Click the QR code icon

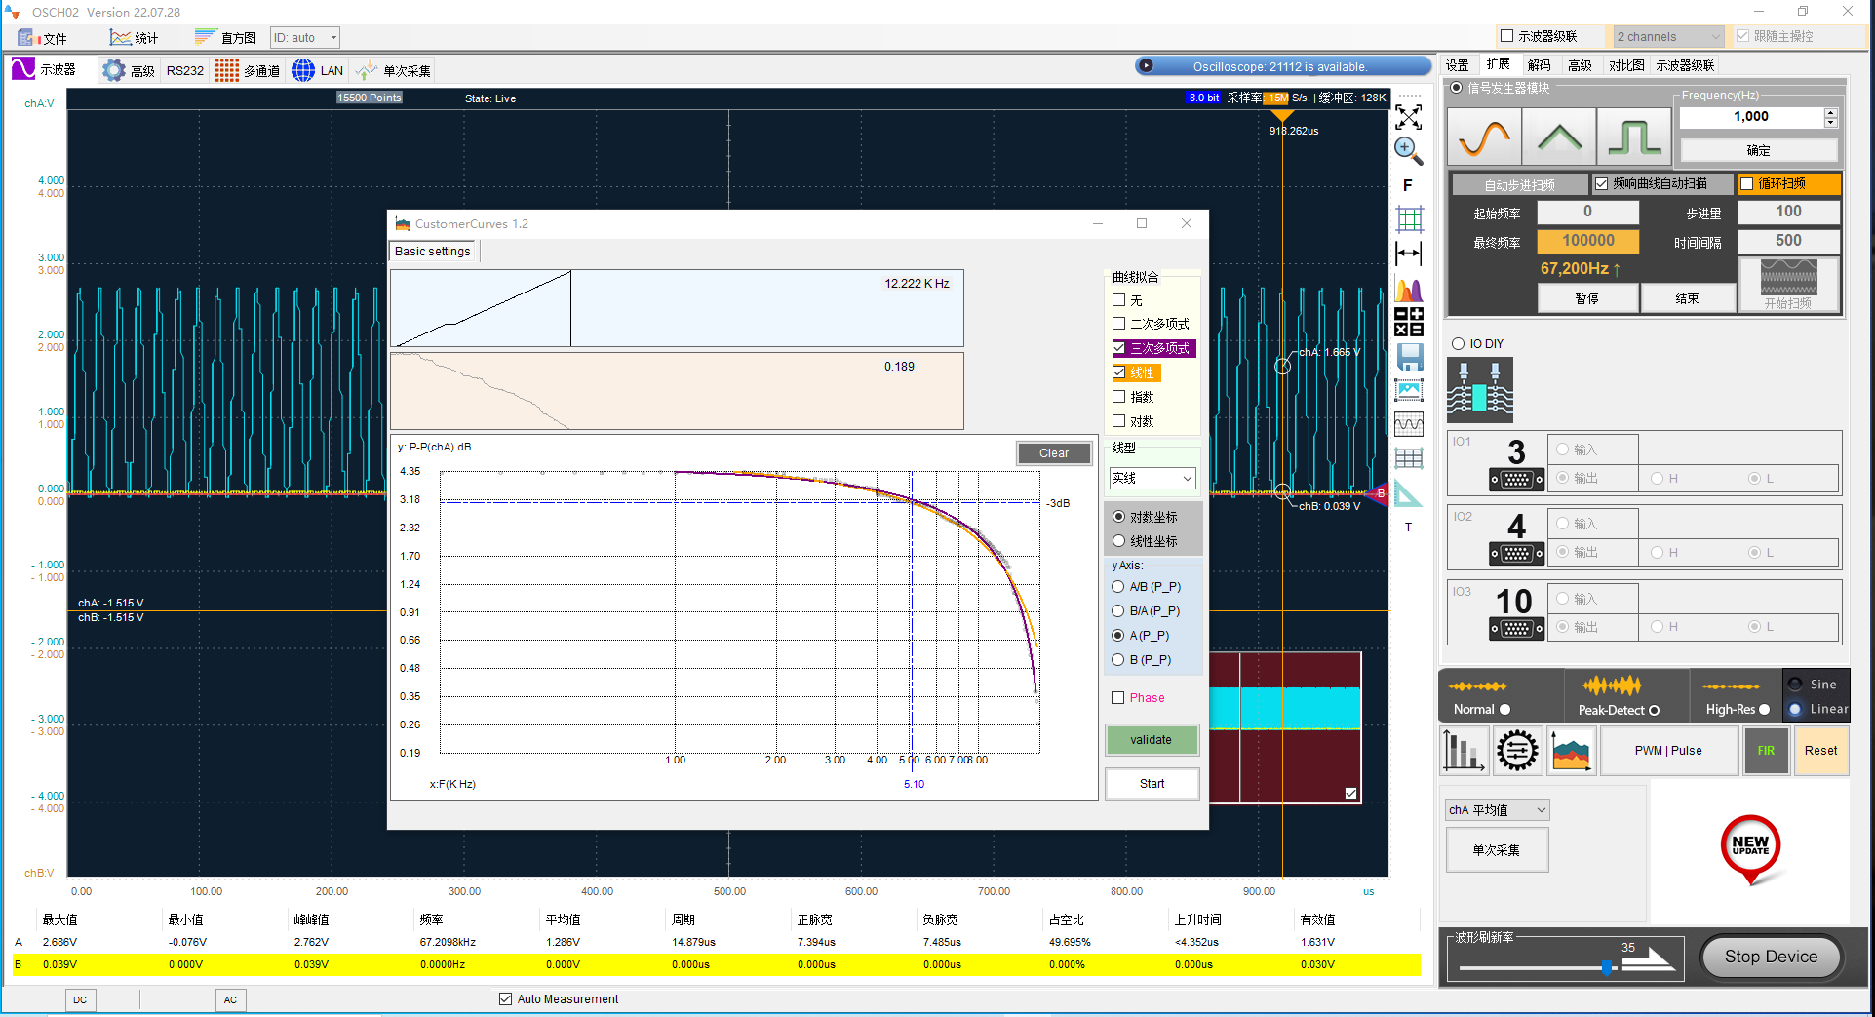(x=1408, y=322)
